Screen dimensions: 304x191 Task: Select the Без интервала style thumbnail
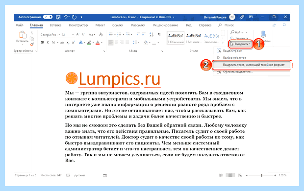194,38
